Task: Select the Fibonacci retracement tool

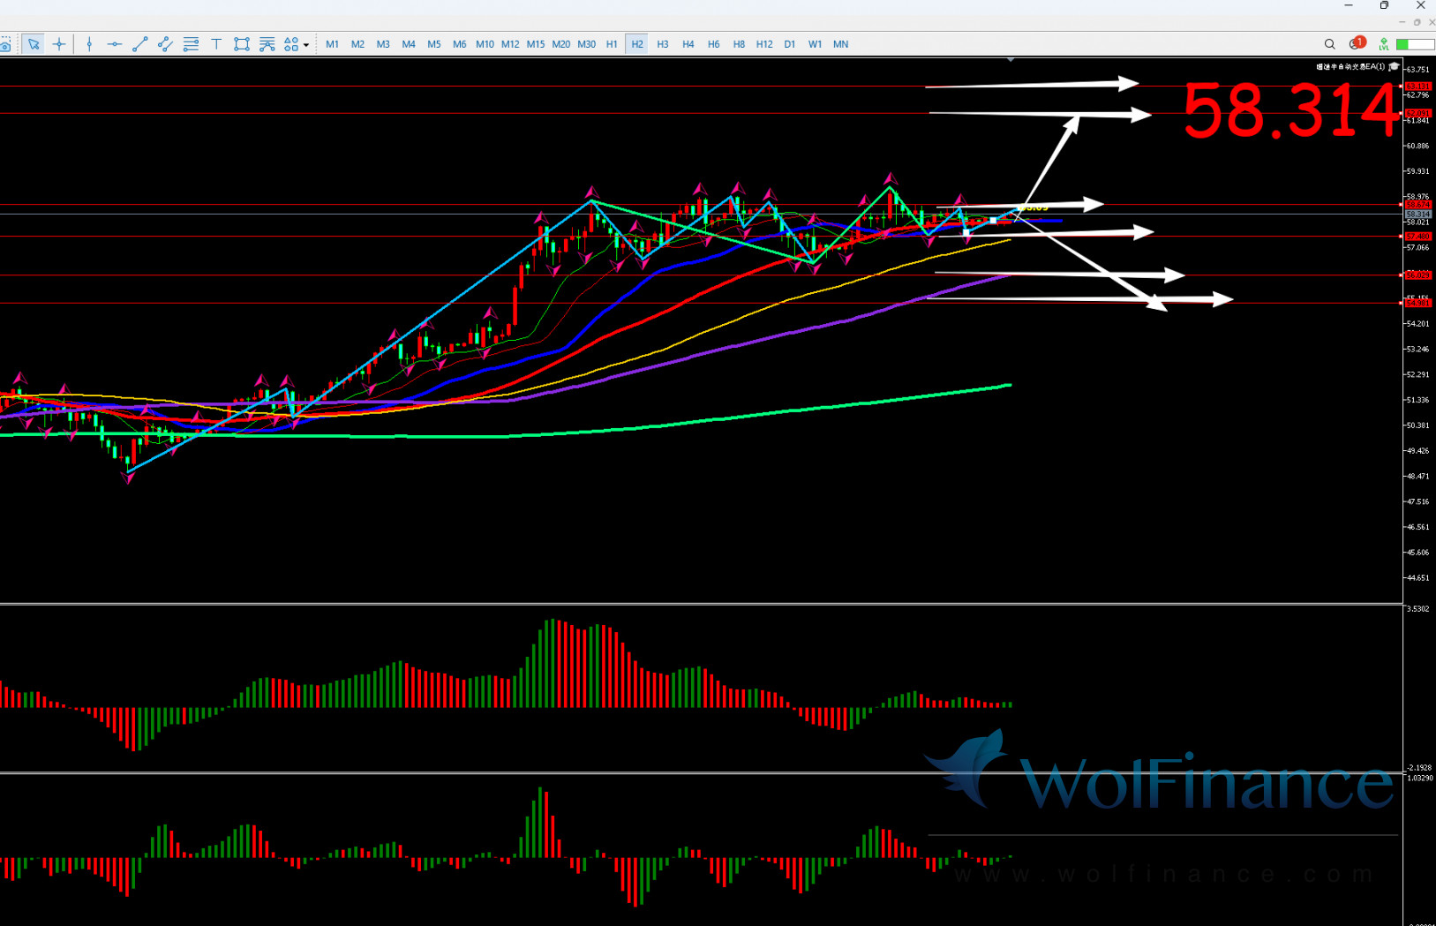Action: (x=191, y=44)
